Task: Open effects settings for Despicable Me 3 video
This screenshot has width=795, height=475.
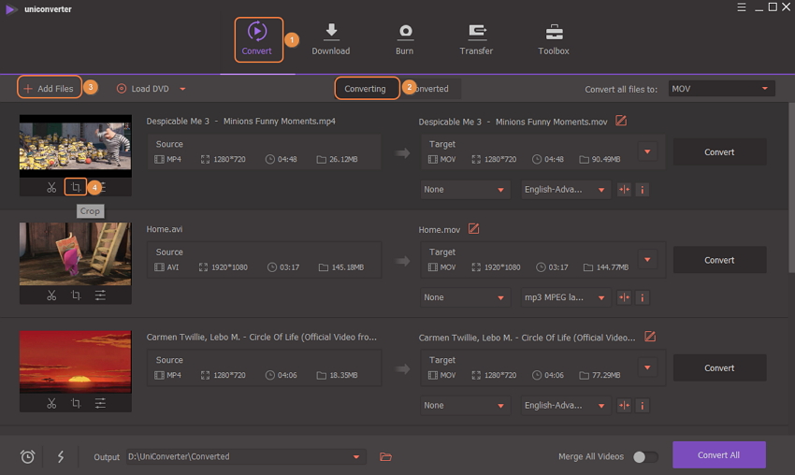Action: click(102, 188)
